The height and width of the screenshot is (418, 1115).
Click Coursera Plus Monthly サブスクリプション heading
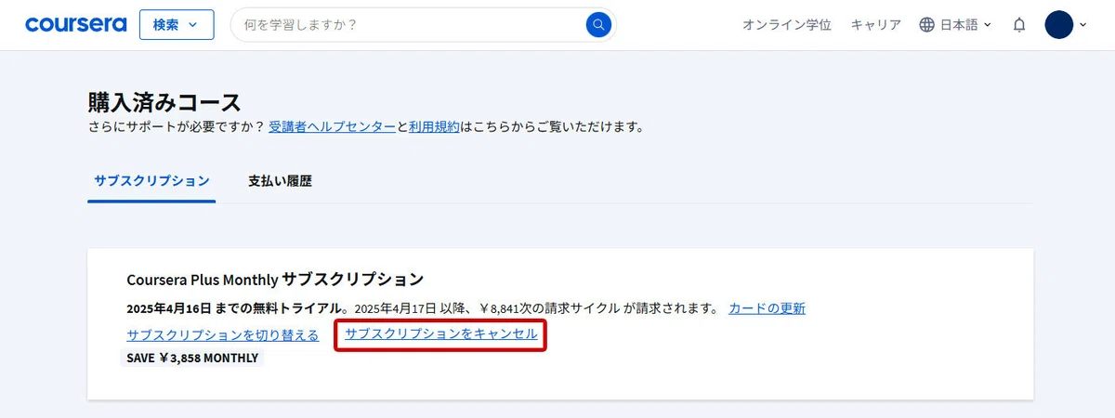tap(275, 279)
